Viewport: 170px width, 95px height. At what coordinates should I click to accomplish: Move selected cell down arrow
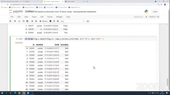(x=36, y=21)
